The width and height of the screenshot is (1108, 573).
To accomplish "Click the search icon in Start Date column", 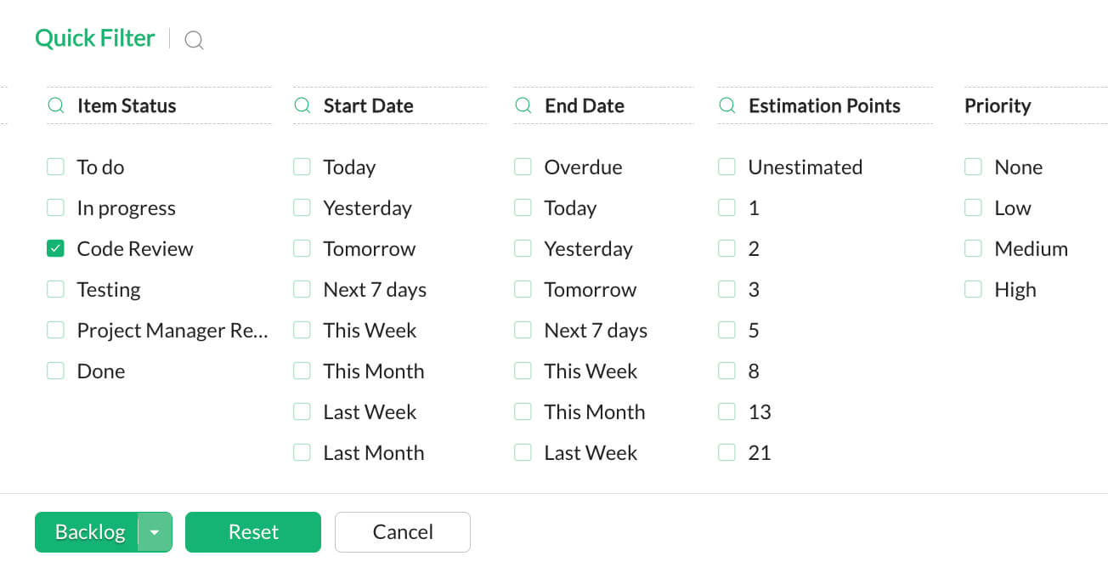I will click(x=302, y=105).
